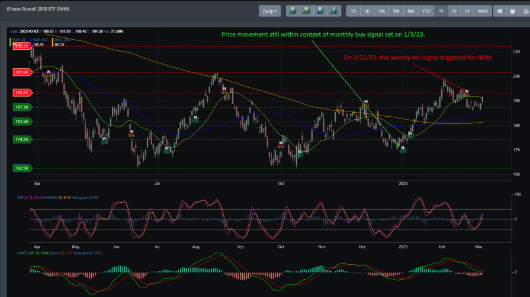
Task: Click the 160 price axis label
Action: tap(516, 174)
